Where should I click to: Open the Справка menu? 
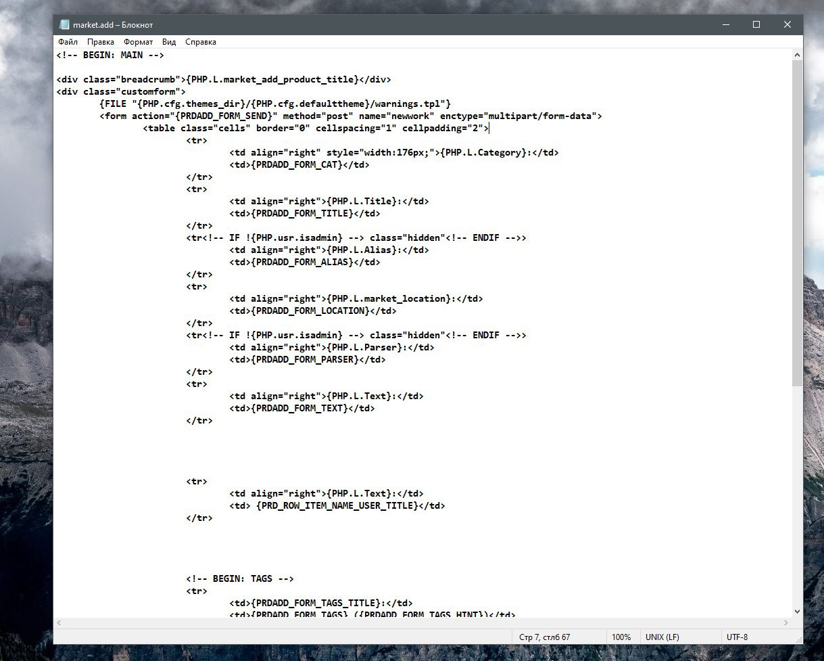click(x=201, y=42)
